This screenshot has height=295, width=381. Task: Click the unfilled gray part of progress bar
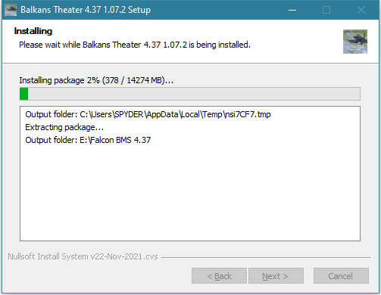click(194, 94)
